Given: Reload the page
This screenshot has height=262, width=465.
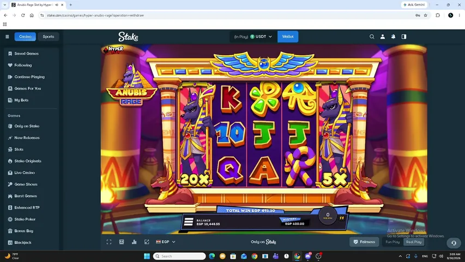Looking at the screenshot, I should [23, 15].
